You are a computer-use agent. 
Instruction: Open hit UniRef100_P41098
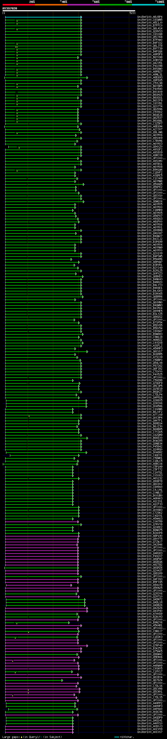click(150, 66)
